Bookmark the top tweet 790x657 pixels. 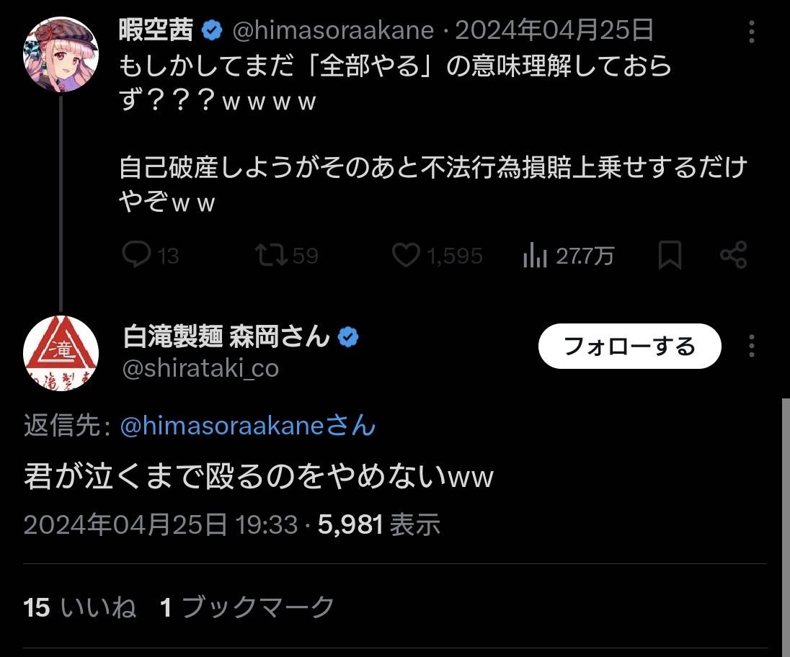coord(670,255)
